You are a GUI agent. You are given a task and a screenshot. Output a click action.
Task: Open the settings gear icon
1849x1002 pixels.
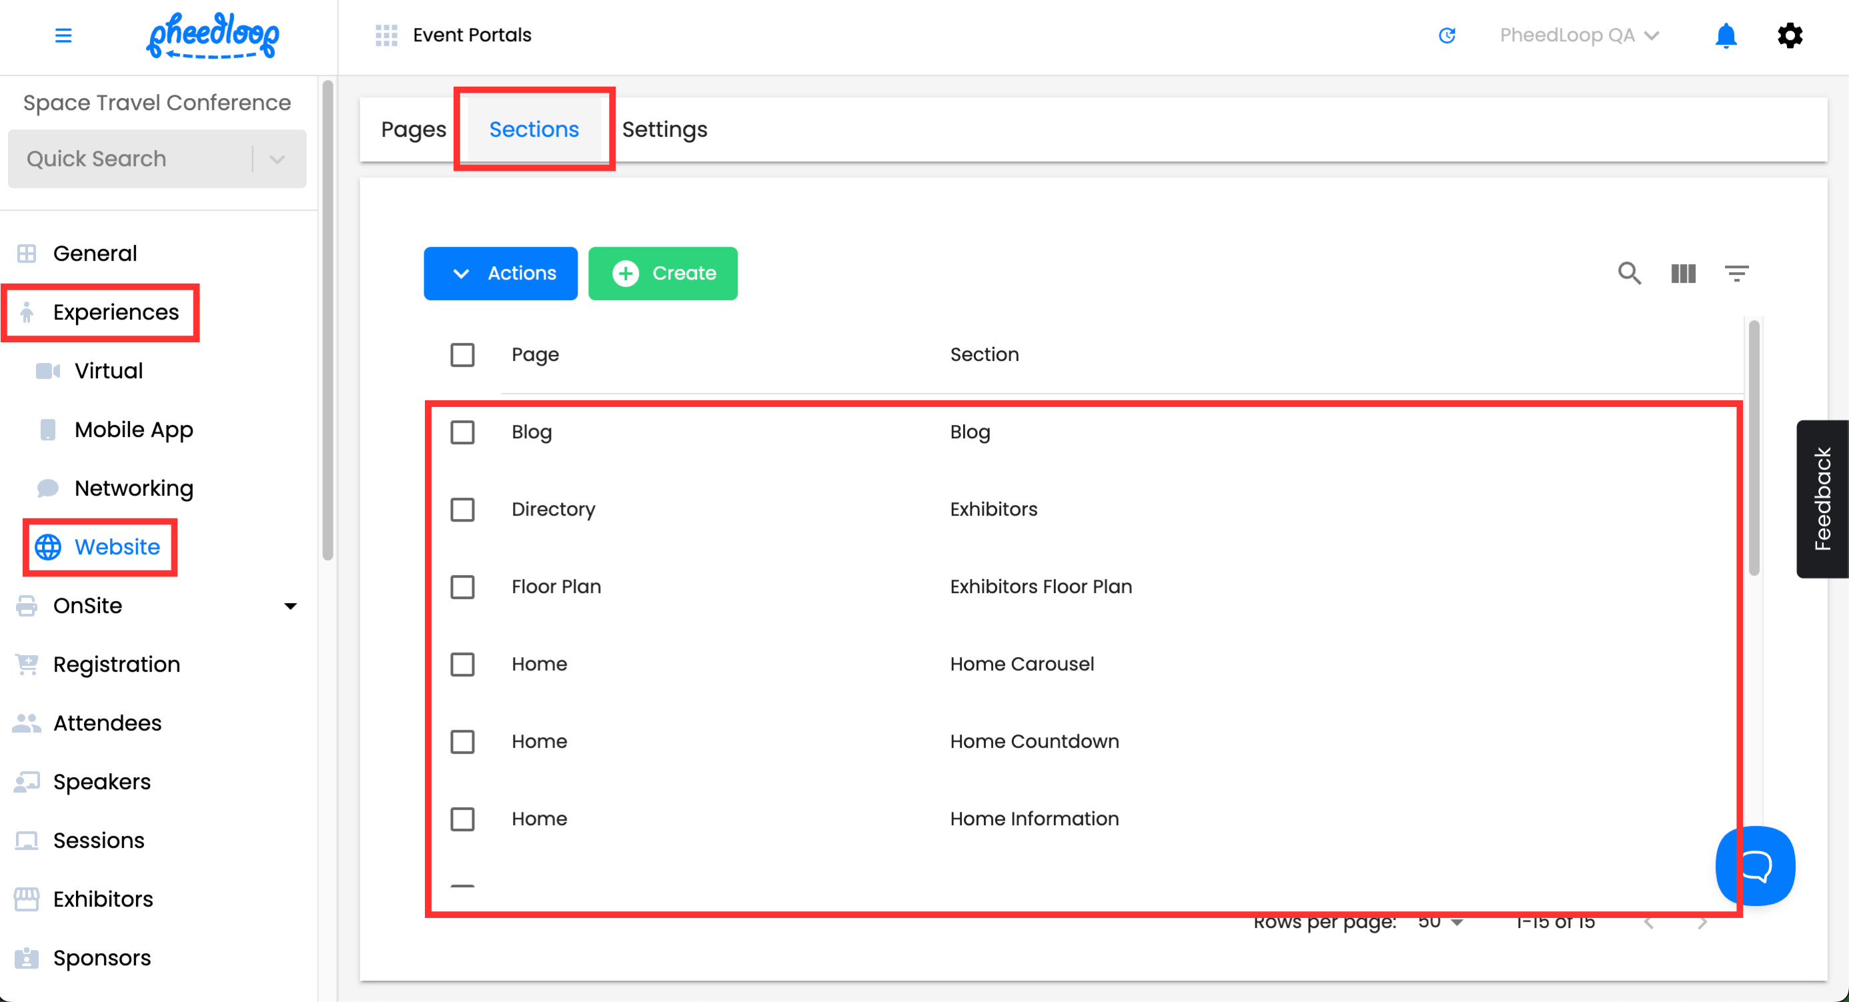click(1790, 35)
